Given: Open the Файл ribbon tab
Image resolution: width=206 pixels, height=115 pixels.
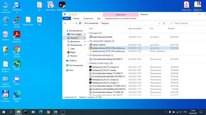Looking at the screenshot, I should click(x=67, y=19).
